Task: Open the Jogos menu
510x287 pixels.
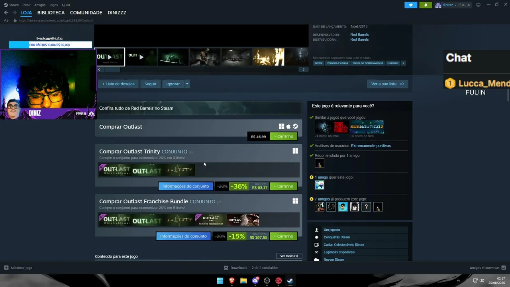Action: coord(53,5)
